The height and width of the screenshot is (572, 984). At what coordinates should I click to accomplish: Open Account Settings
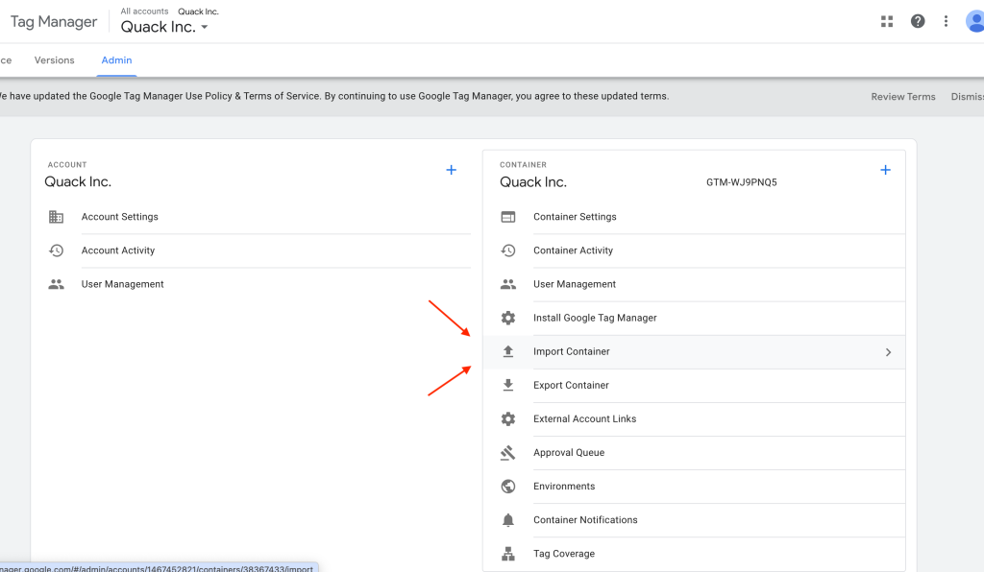[x=120, y=217]
